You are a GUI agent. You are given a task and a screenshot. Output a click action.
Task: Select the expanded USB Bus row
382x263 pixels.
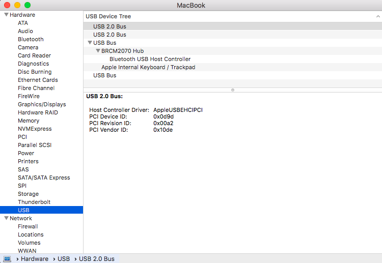(233, 43)
